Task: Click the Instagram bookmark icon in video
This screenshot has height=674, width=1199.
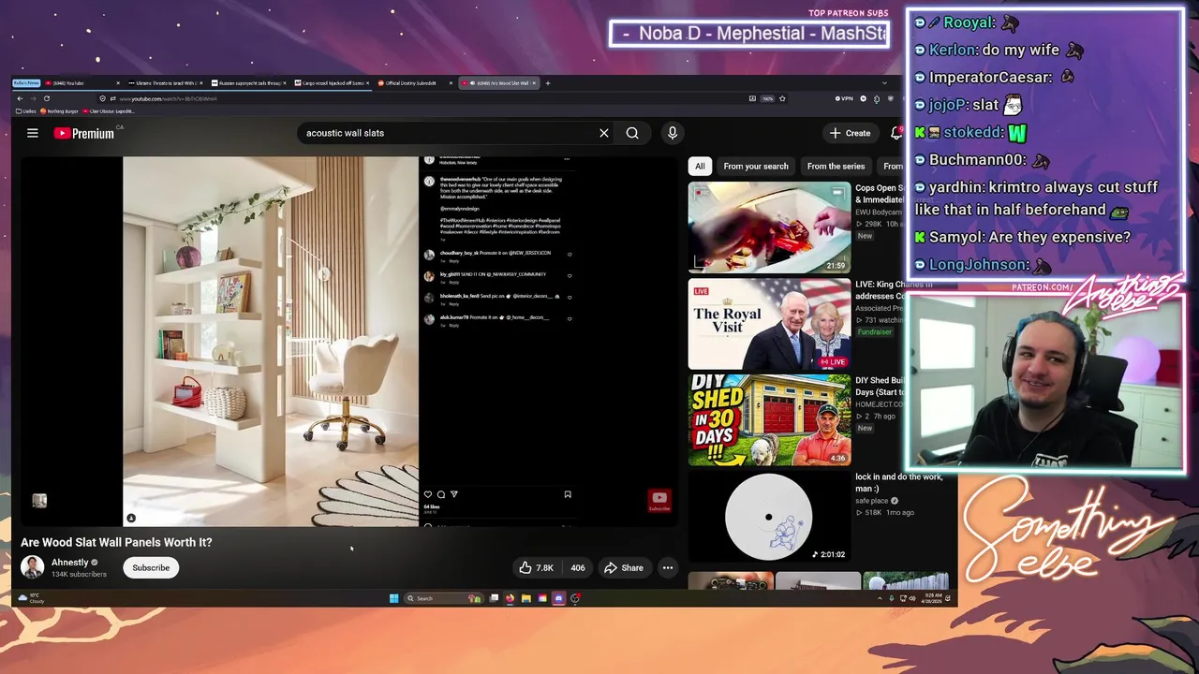Action: coord(568,494)
